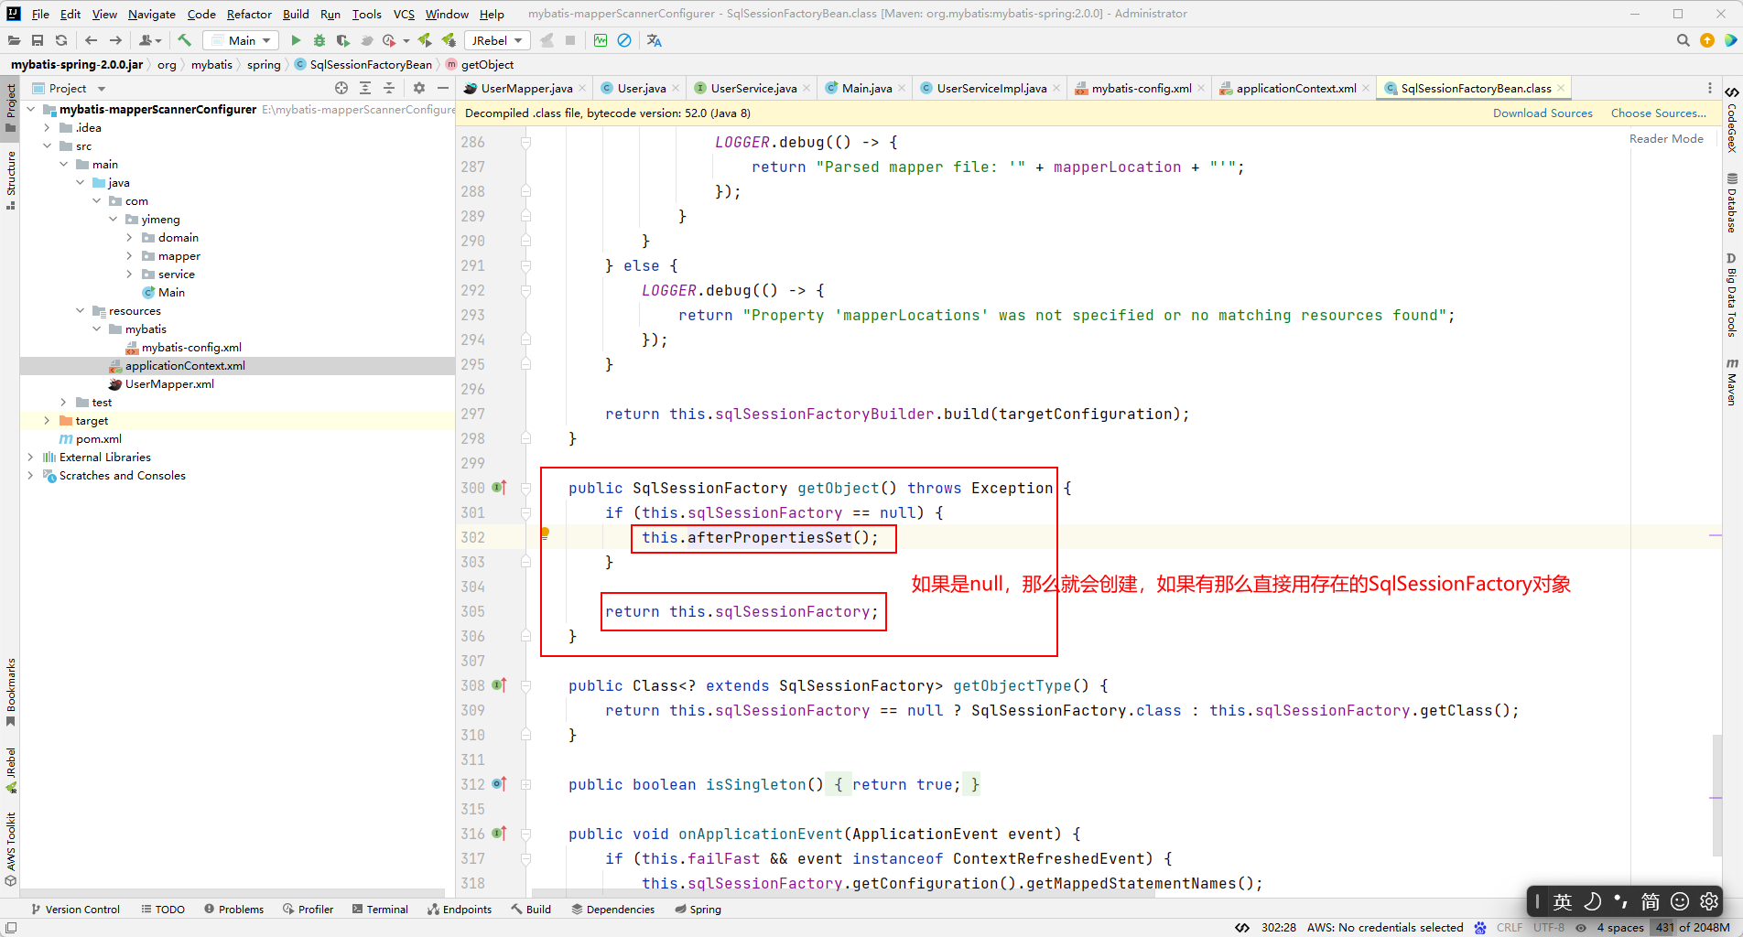Open the Refactor menu
1743x937 pixels.
pos(249,14)
